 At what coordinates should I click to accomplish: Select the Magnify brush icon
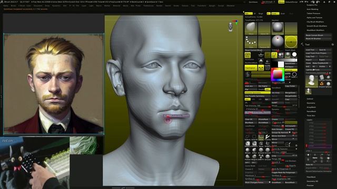point(254,157)
